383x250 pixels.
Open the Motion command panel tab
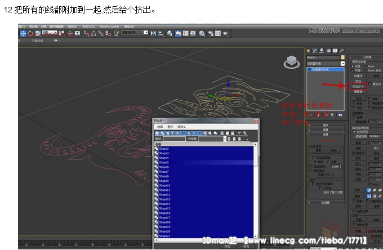click(328, 51)
